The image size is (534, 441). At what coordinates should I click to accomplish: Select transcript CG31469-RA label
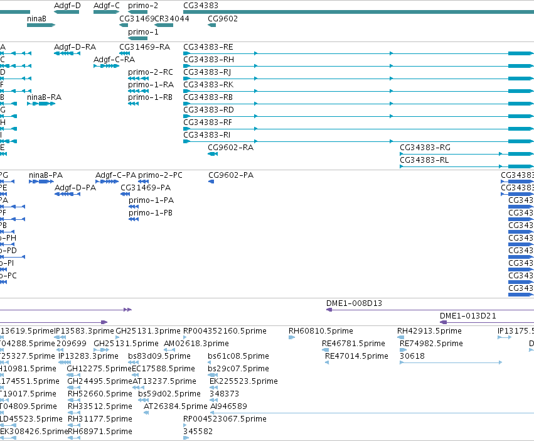pyautogui.click(x=144, y=47)
